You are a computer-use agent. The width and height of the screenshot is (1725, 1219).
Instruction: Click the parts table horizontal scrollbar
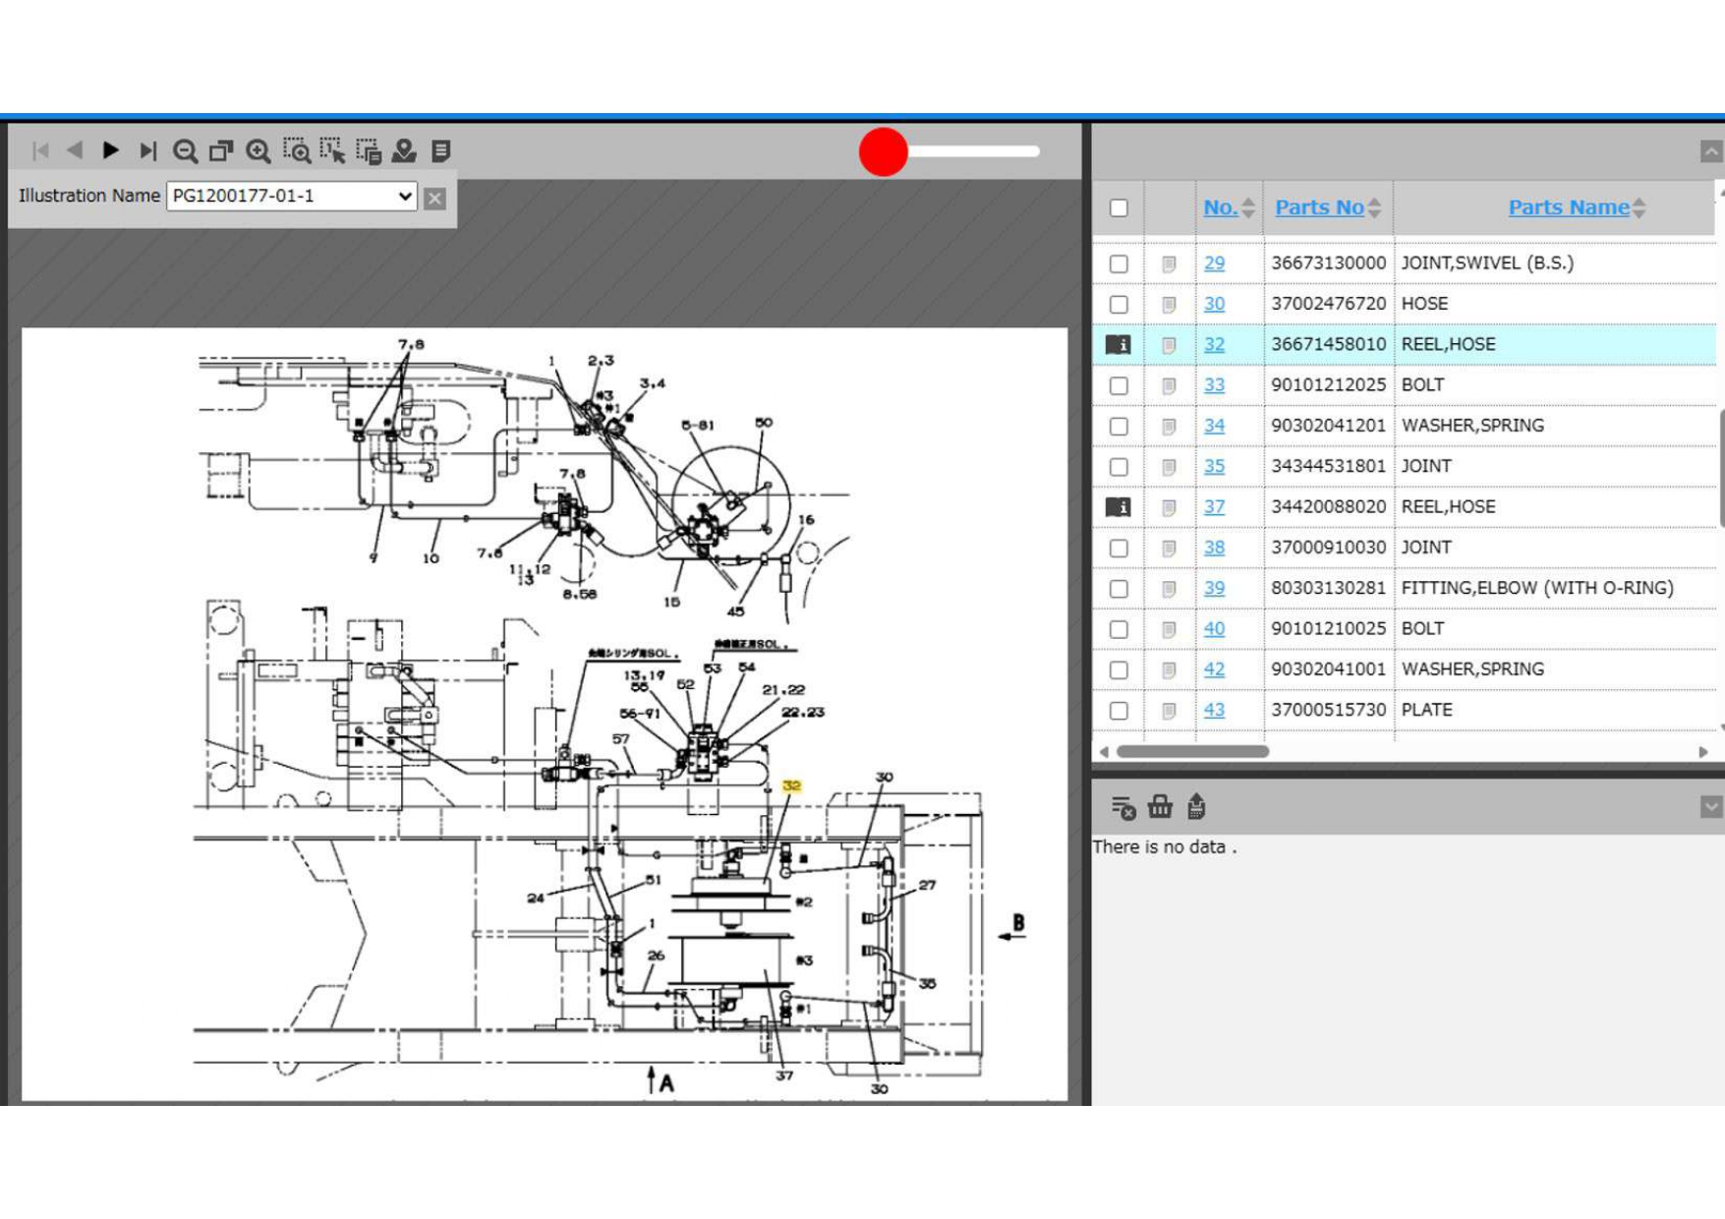click(1192, 752)
